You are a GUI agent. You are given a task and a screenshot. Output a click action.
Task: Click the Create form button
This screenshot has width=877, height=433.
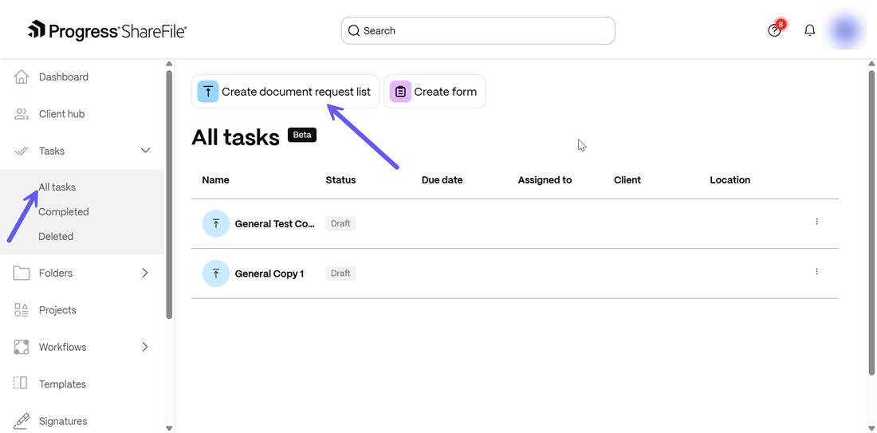pyautogui.click(x=435, y=92)
